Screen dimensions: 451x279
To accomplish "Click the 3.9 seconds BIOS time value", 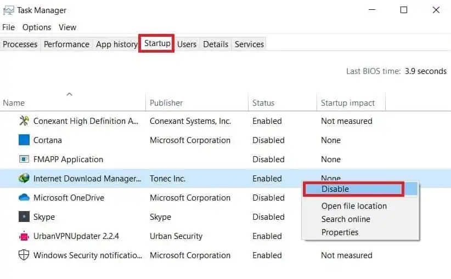I will [426, 71].
